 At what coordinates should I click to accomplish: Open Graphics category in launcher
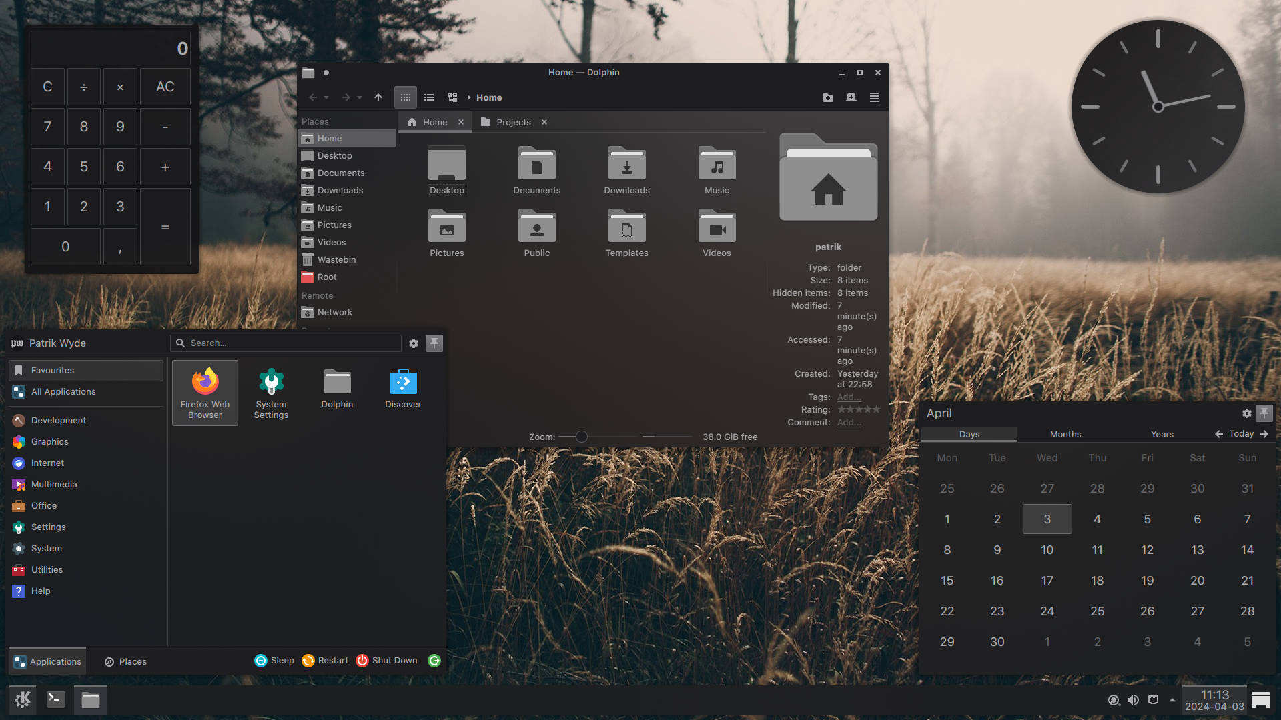pyautogui.click(x=85, y=441)
